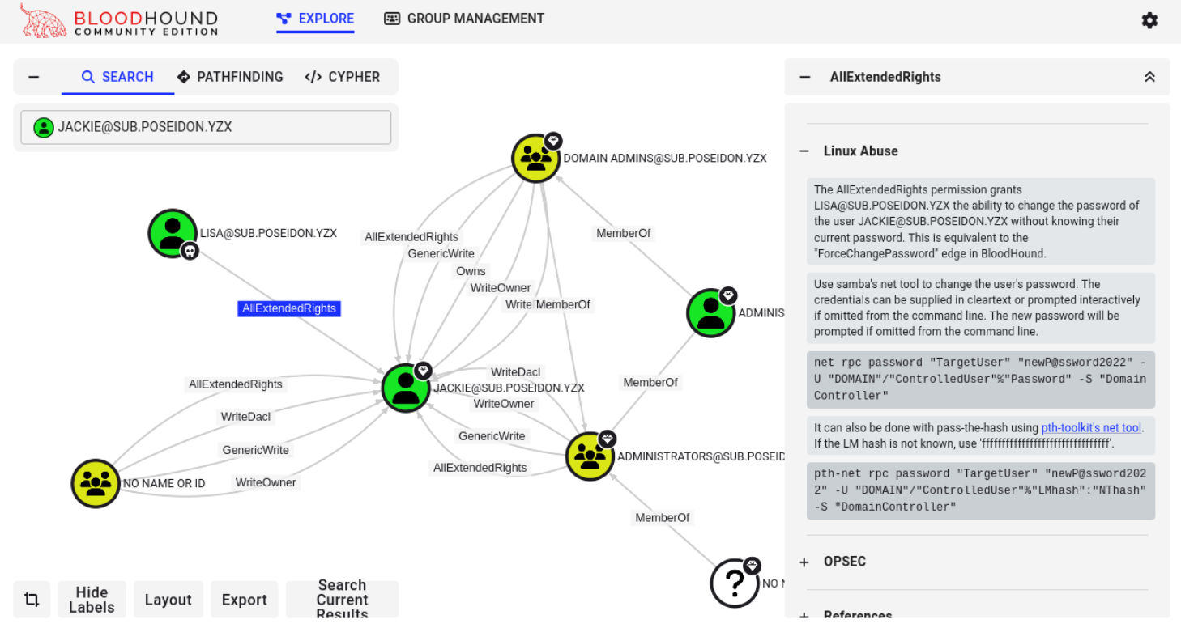Click the Export button
This screenshot has height=628, width=1181.
point(244,600)
